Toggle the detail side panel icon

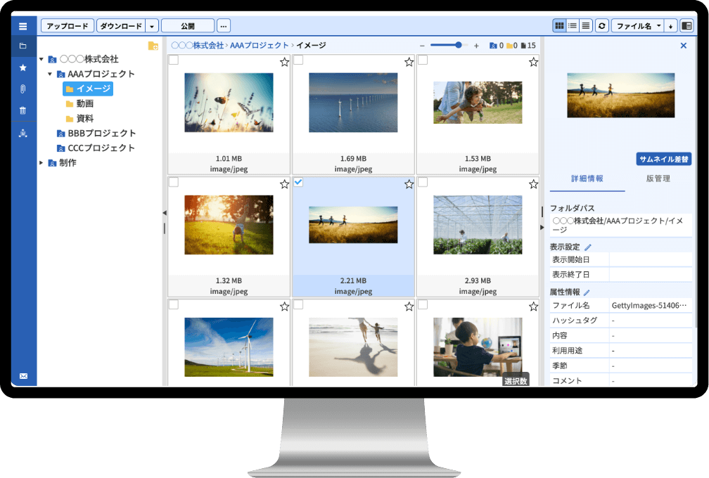click(x=686, y=26)
